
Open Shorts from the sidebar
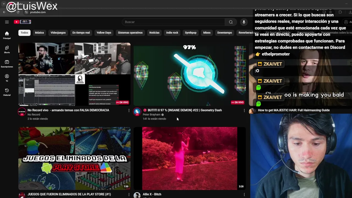click(x=7, y=50)
